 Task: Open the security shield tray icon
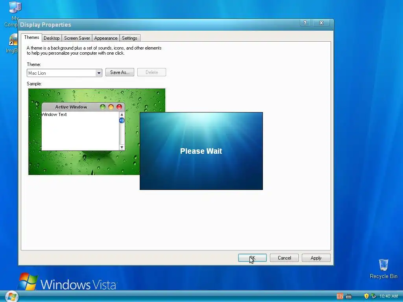coord(366,296)
